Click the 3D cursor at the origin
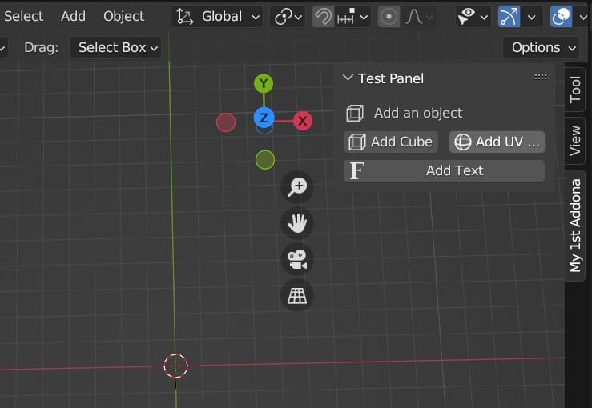This screenshot has height=408, width=592. point(175,366)
